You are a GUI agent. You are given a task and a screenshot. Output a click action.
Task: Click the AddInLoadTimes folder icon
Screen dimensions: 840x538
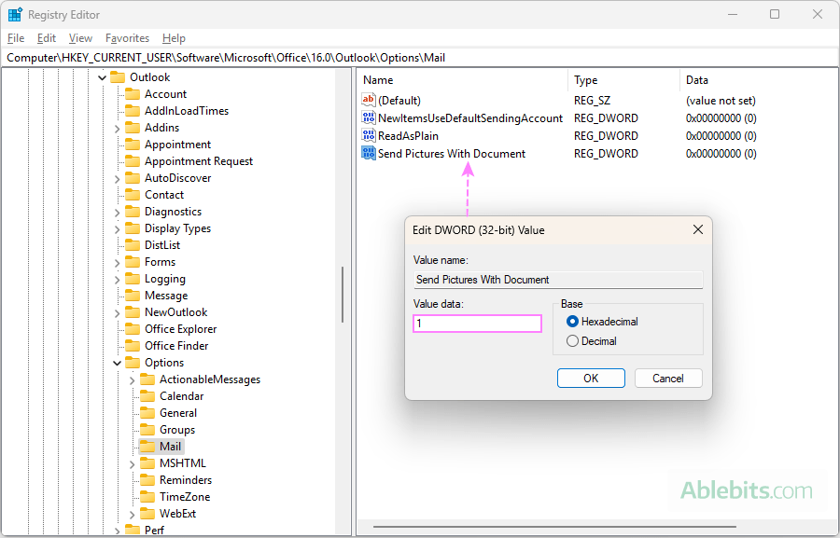pyautogui.click(x=133, y=111)
